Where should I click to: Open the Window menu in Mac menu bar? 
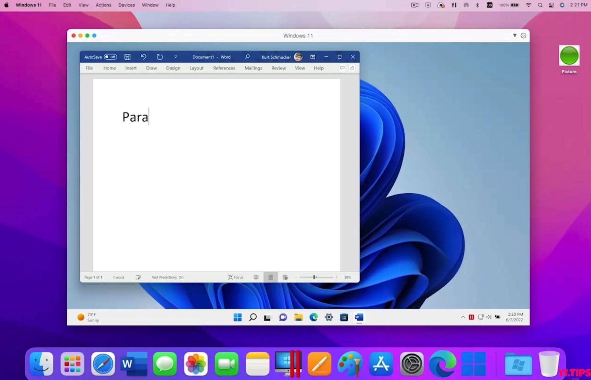tap(150, 5)
